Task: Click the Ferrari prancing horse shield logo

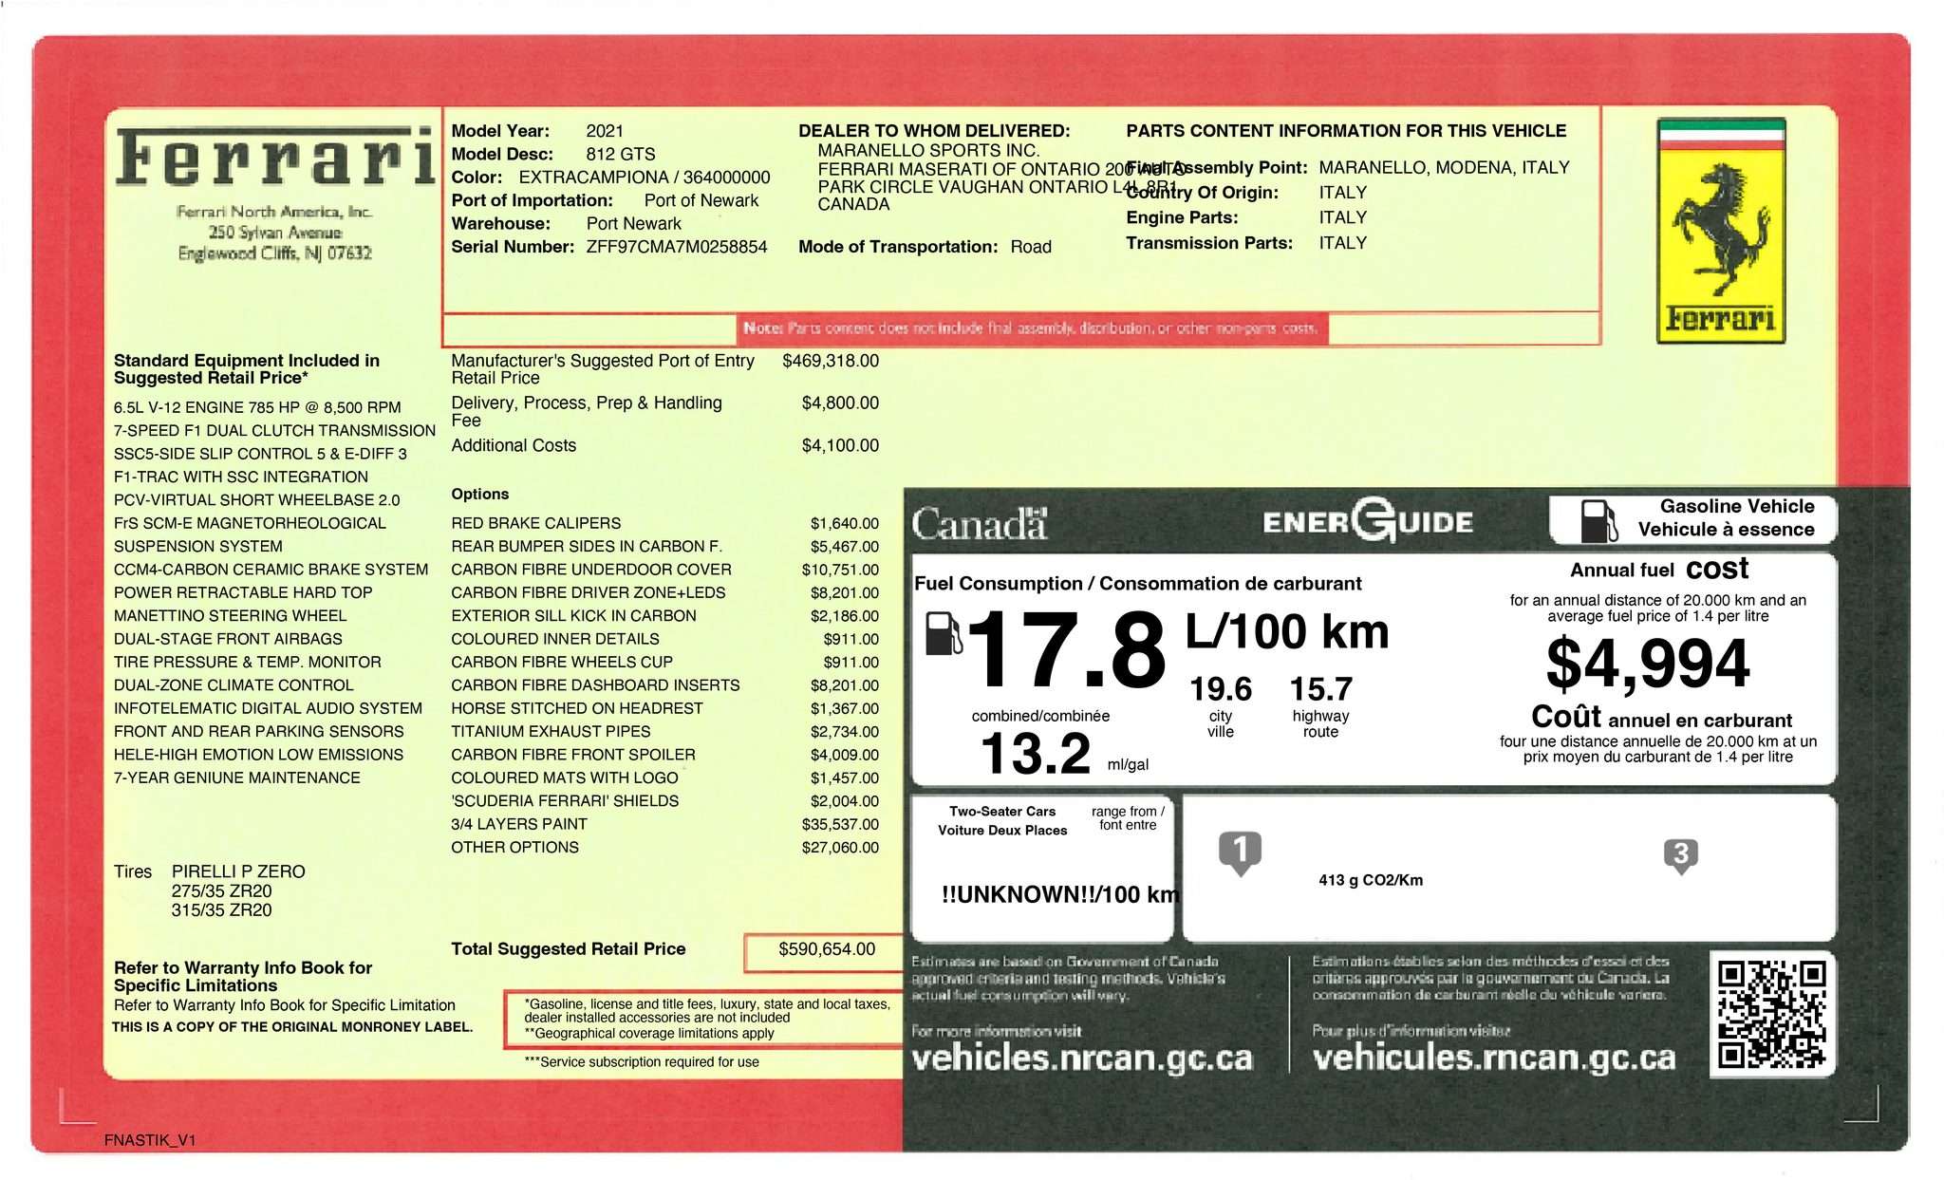Action: (x=1721, y=231)
